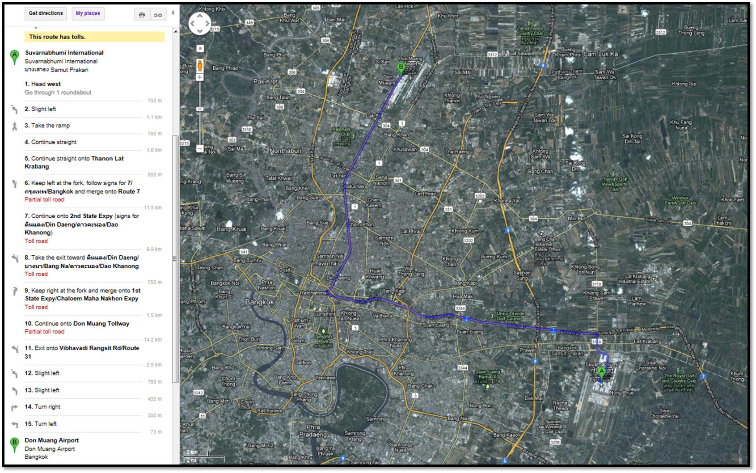Click scroll up arrow of directions panel
756x473 pixels.
click(x=175, y=31)
